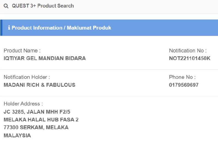Click the MALAYSIA country text
This screenshot has width=218, height=145.
pos(17,135)
